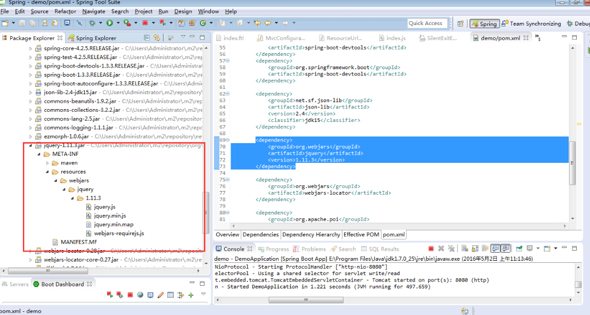Open the Project menu
Screen dimensions: 590x315
click(x=143, y=11)
